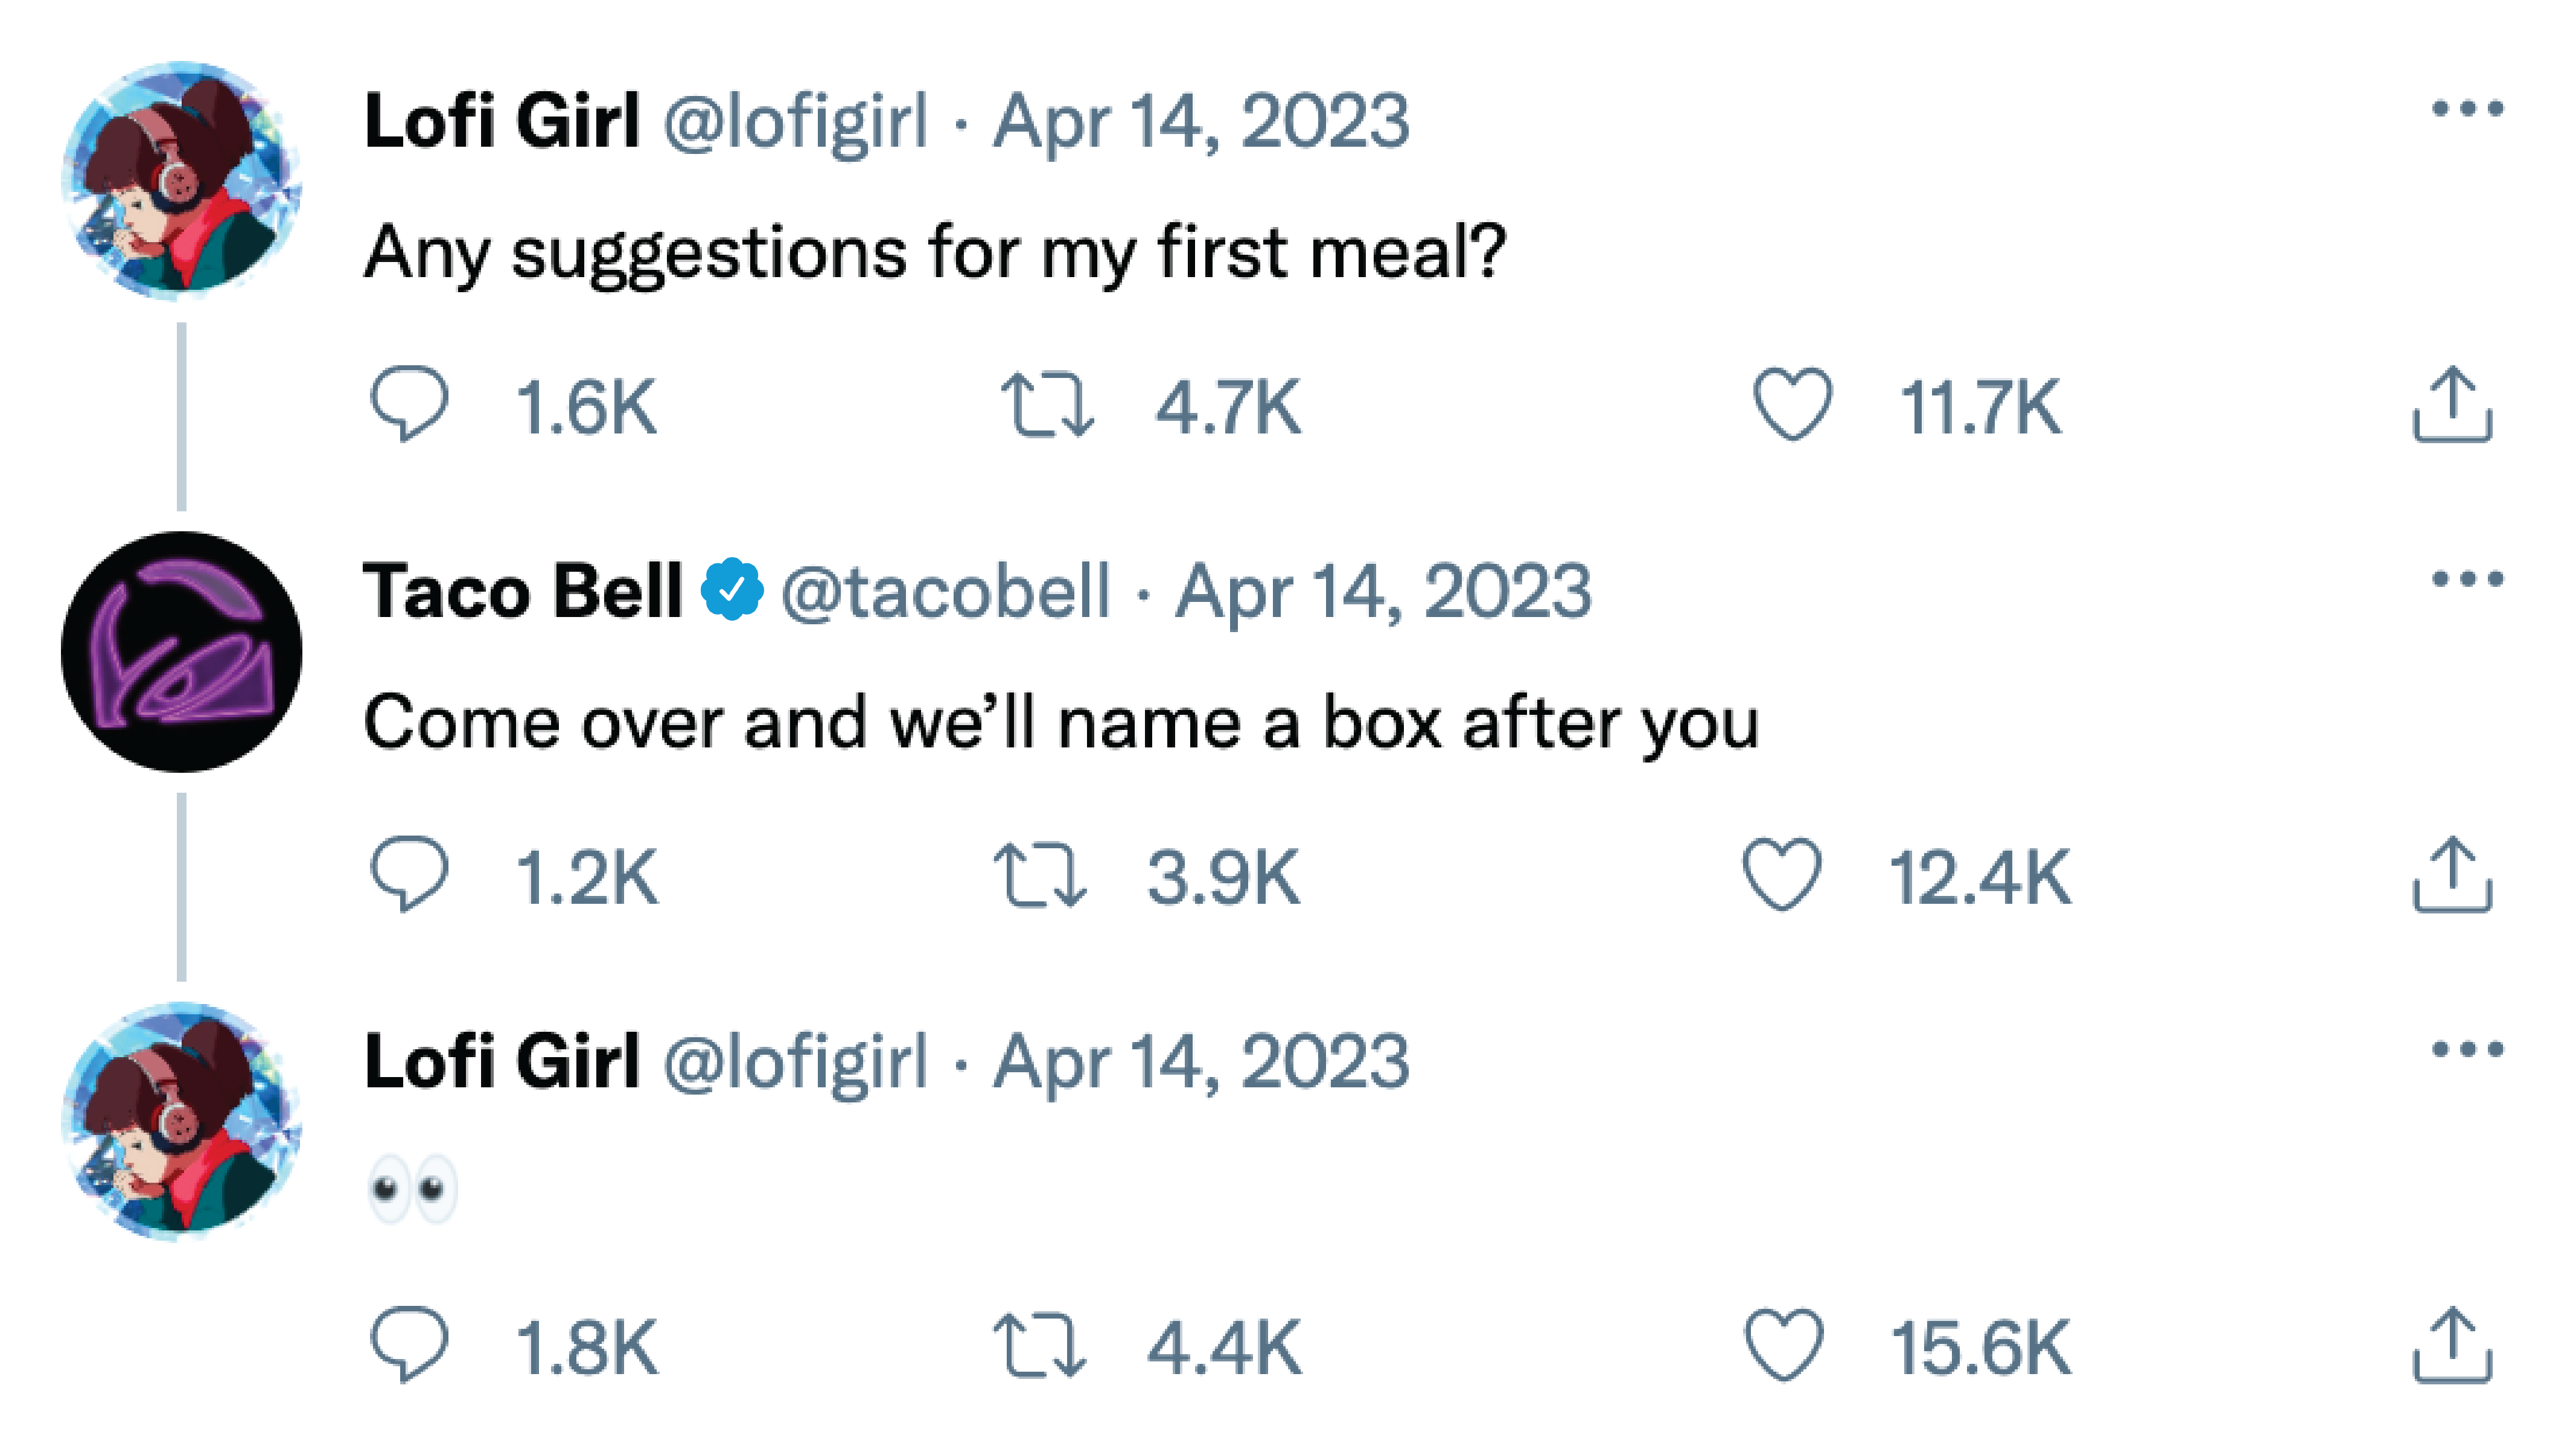Click the @tacobell handle
This screenshot has width=2576, height=1455.
click(945, 591)
